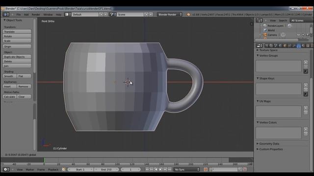Open the Info editor type selector
314x176 pixels.
pyautogui.click(x=6, y=14)
